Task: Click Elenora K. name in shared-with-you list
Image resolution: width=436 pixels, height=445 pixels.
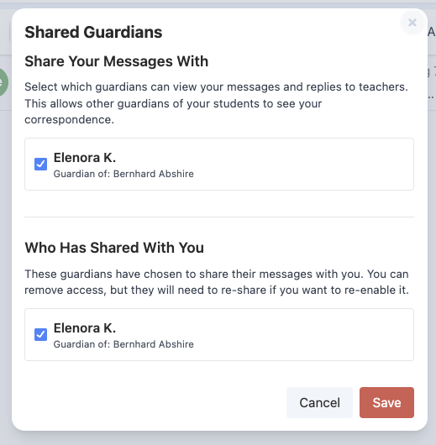Action: click(85, 328)
